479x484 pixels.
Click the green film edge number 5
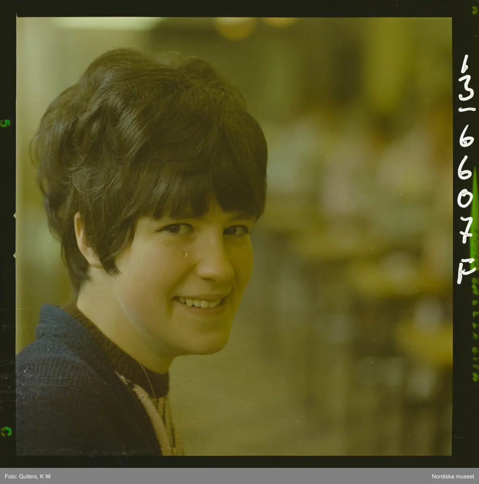(5, 123)
